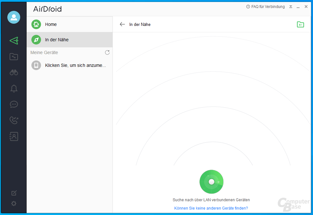Open 'Können Sie keine anderen Geräte finden?' link
This screenshot has width=313, height=215.
(211, 208)
